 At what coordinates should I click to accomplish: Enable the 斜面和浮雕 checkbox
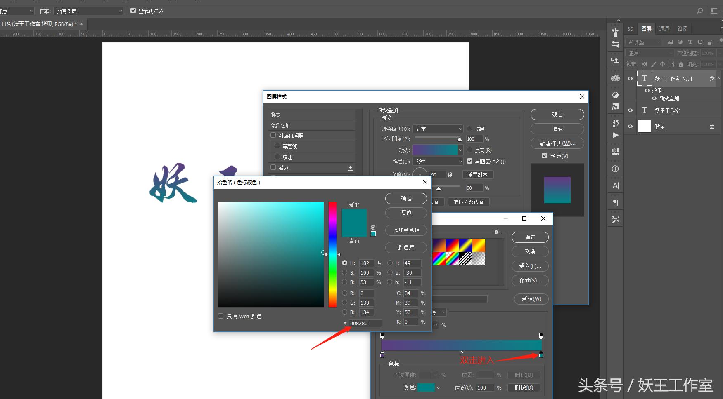pyautogui.click(x=273, y=135)
